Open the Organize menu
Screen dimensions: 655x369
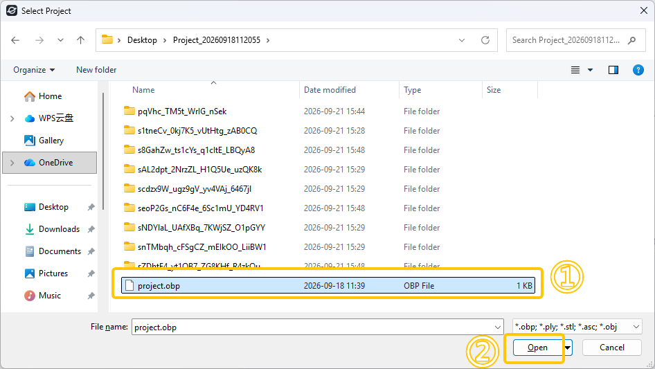pos(34,70)
